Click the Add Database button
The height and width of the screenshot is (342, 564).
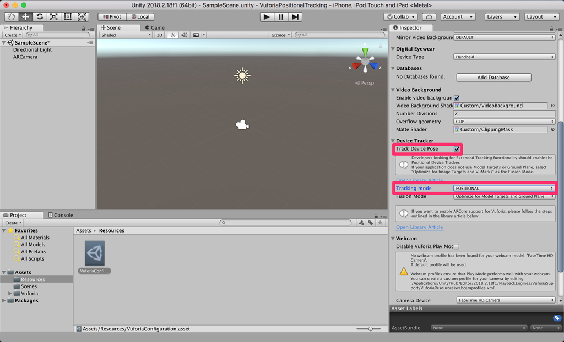tap(493, 77)
